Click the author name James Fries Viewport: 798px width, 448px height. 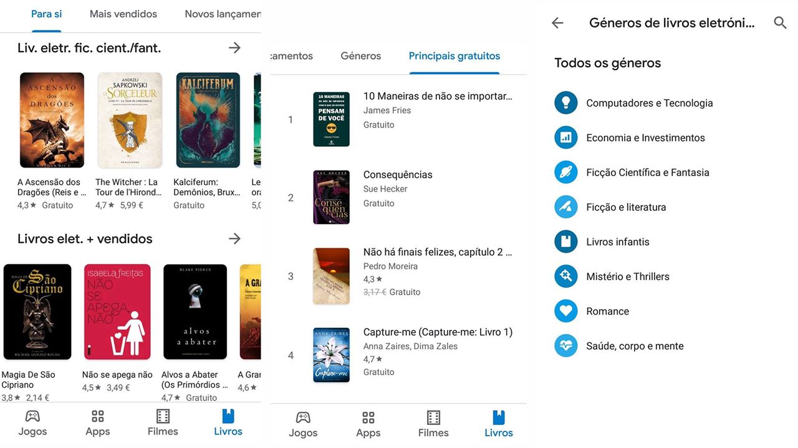[387, 111]
